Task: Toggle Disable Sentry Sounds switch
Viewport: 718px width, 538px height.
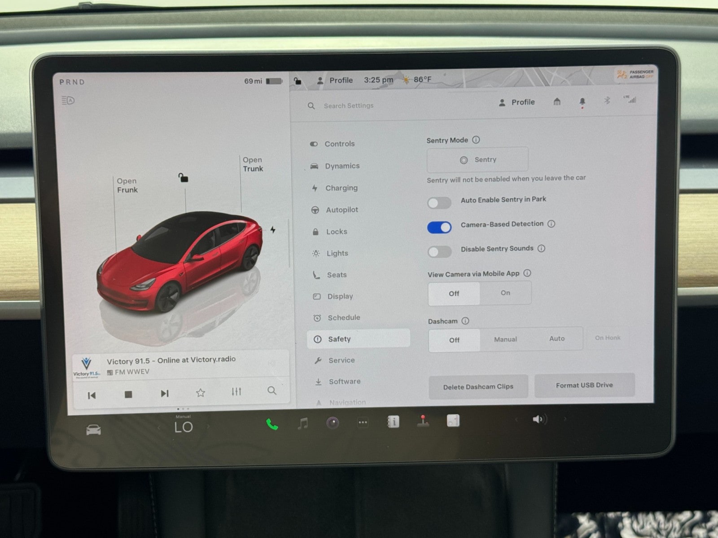Action: click(439, 252)
